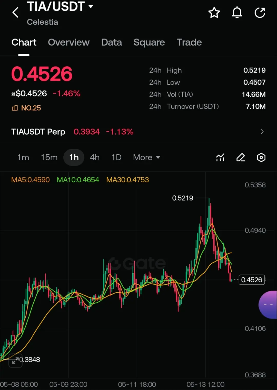Switch to the Data tab
The width and height of the screenshot is (277, 390).
(x=112, y=42)
